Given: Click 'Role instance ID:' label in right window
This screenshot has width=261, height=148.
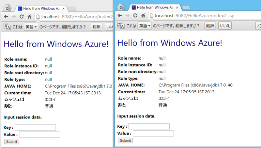Looking at the screenshot, I should 135,65.
